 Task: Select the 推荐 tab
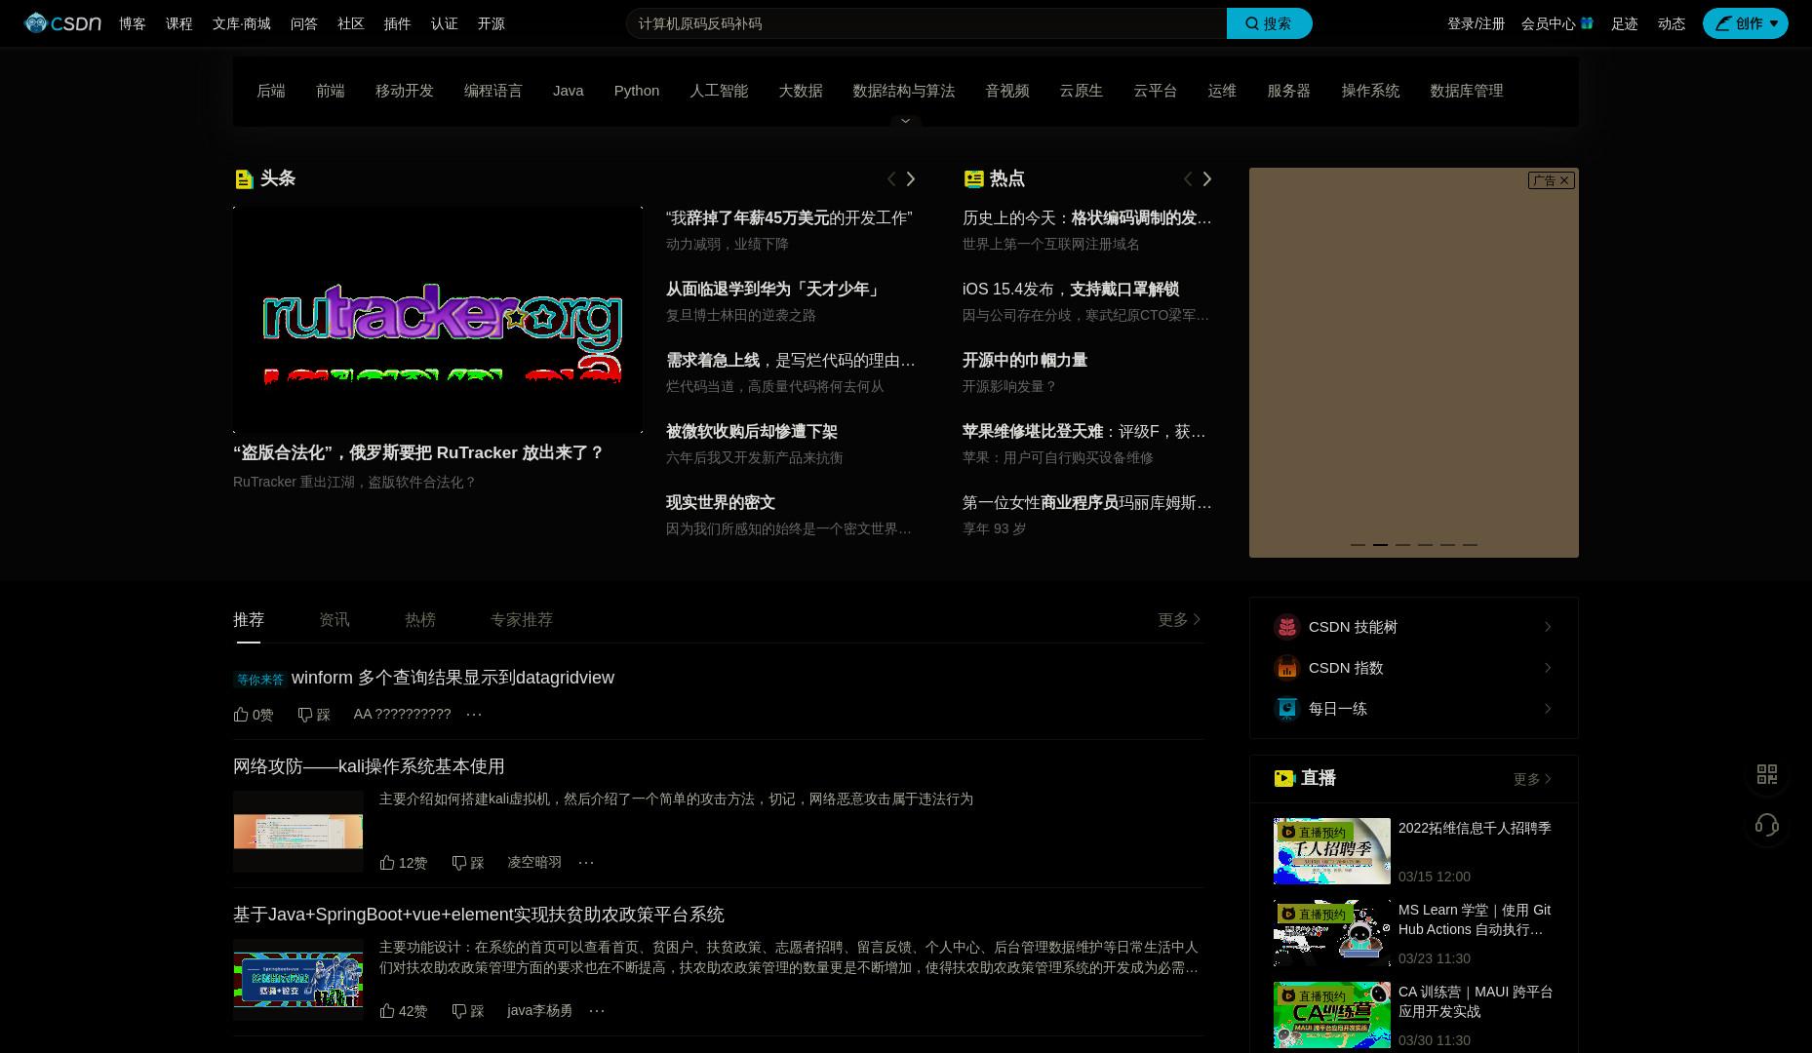(249, 619)
